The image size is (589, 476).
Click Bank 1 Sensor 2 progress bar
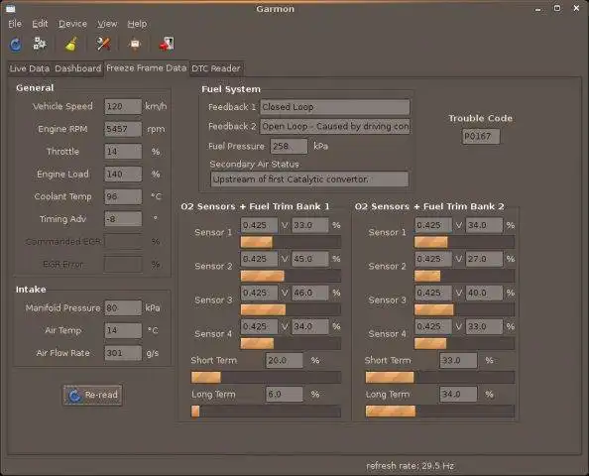tap(291, 276)
